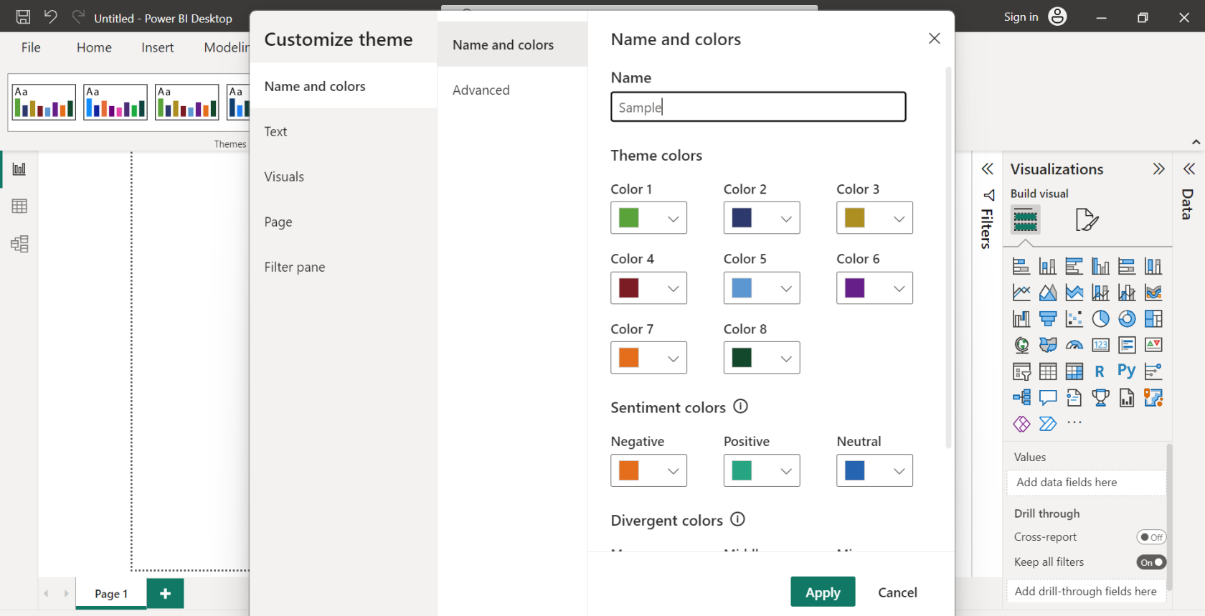1205x616 pixels.
Task: Select the Decomposition tree visual icon
Action: coord(1021,397)
